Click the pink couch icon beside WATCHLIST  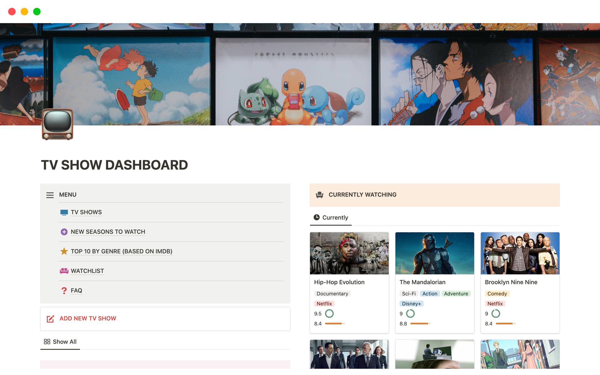(x=64, y=271)
